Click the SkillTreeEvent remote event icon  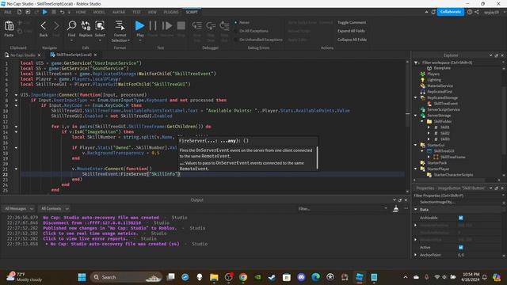click(429, 104)
